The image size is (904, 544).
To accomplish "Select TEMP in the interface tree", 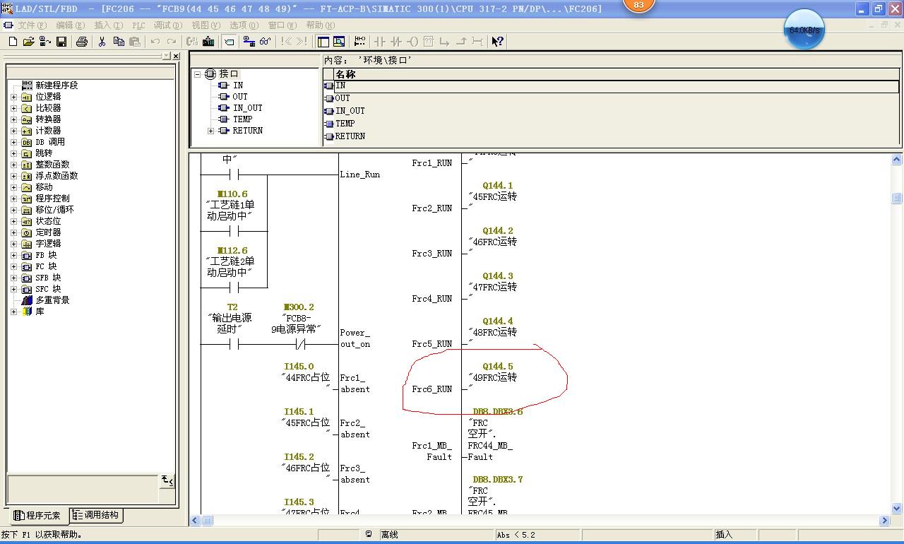I will pos(242,119).
